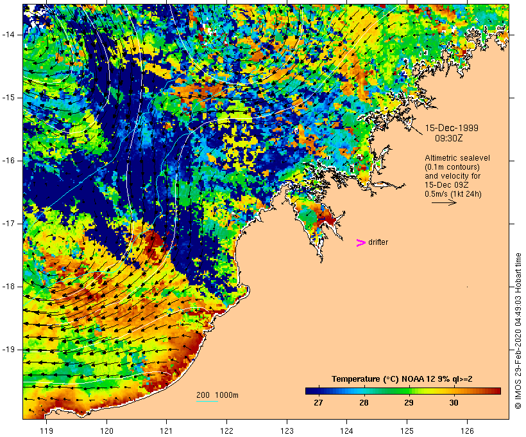Click the magenta drifter marker symbol
The width and height of the screenshot is (526, 437).
point(361,243)
